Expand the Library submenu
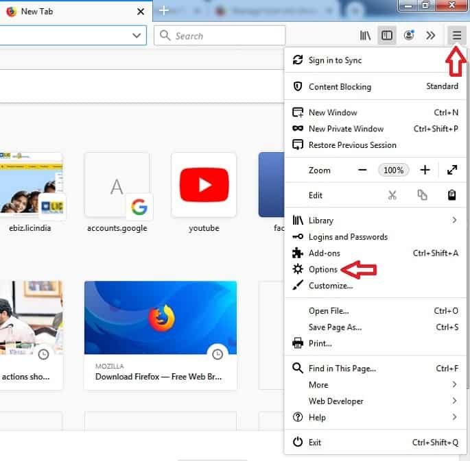The height and width of the screenshot is (461, 470). (x=375, y=221)
